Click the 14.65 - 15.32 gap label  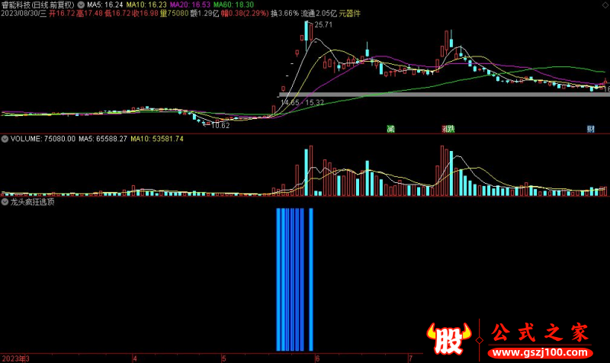tap(302, 103)
